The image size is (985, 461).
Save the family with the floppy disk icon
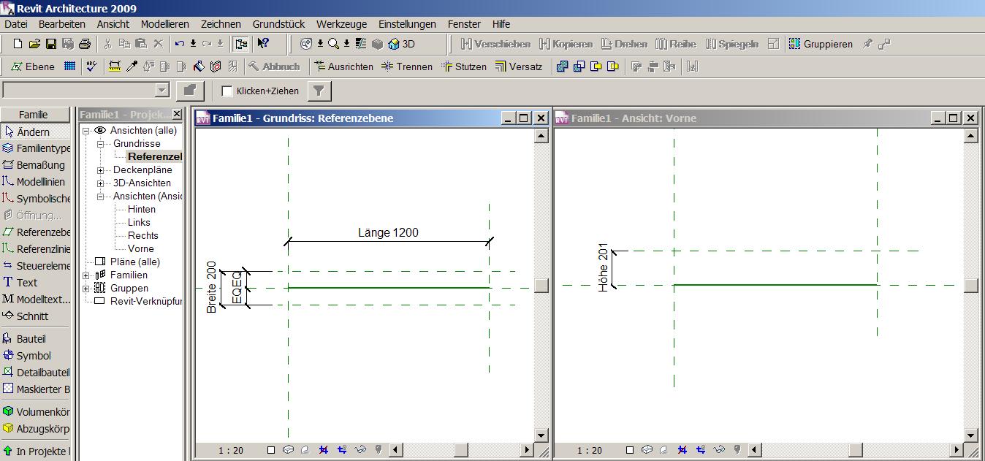(x=51, y=44)
